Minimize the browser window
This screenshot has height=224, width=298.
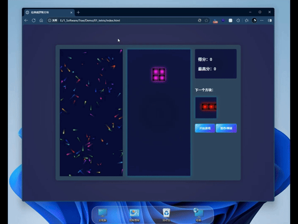(250, 12)
